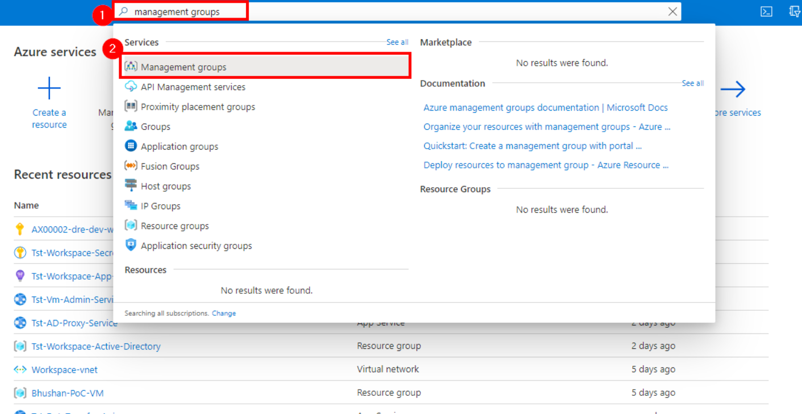Click the icon next to Tst-Workspace-Secr

tap(20, 253)
